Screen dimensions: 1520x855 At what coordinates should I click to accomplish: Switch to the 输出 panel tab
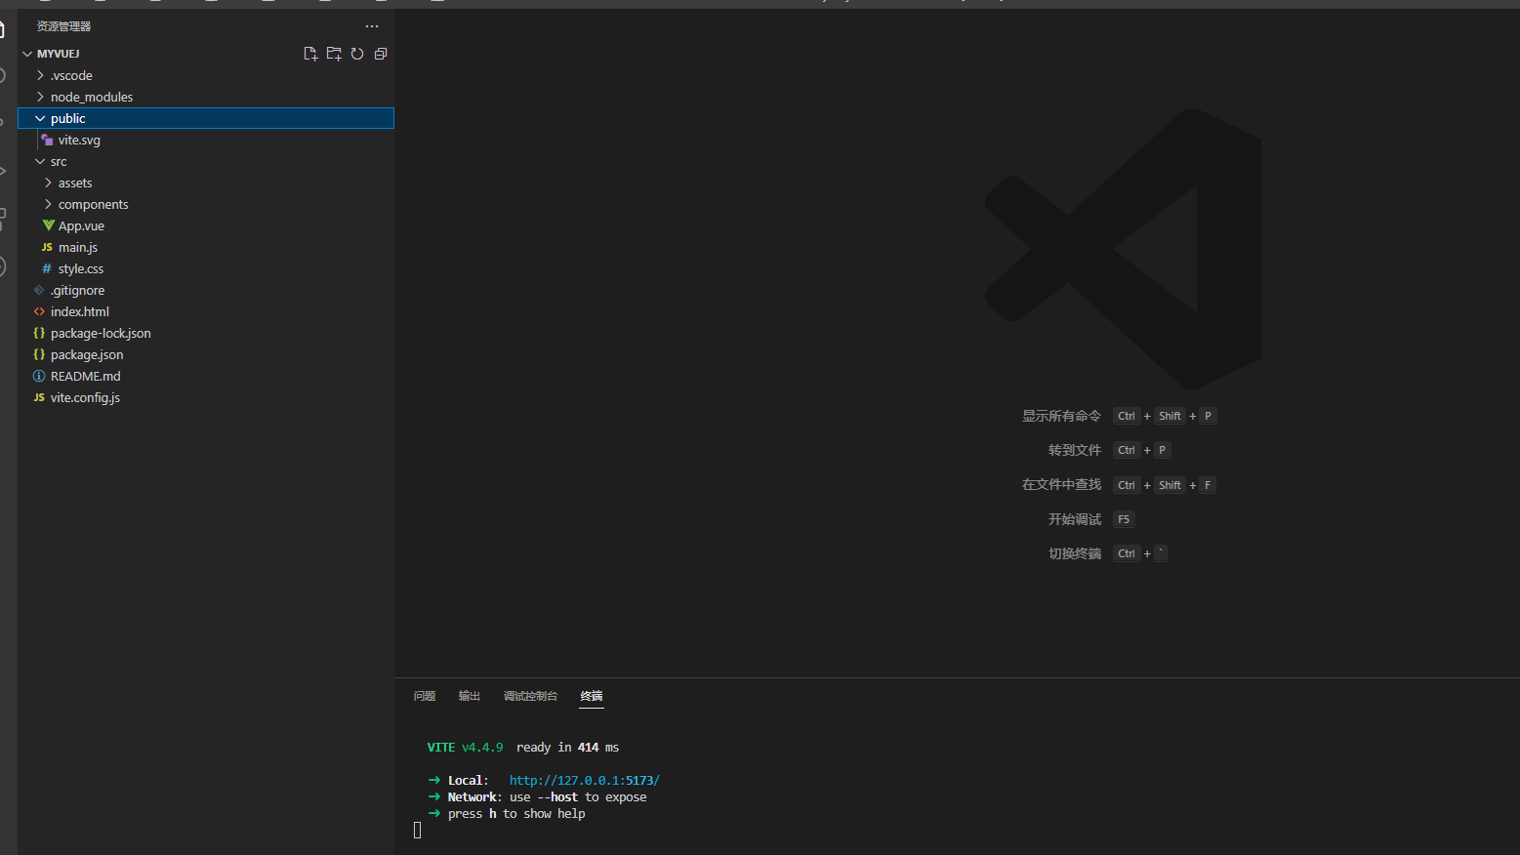470,696
